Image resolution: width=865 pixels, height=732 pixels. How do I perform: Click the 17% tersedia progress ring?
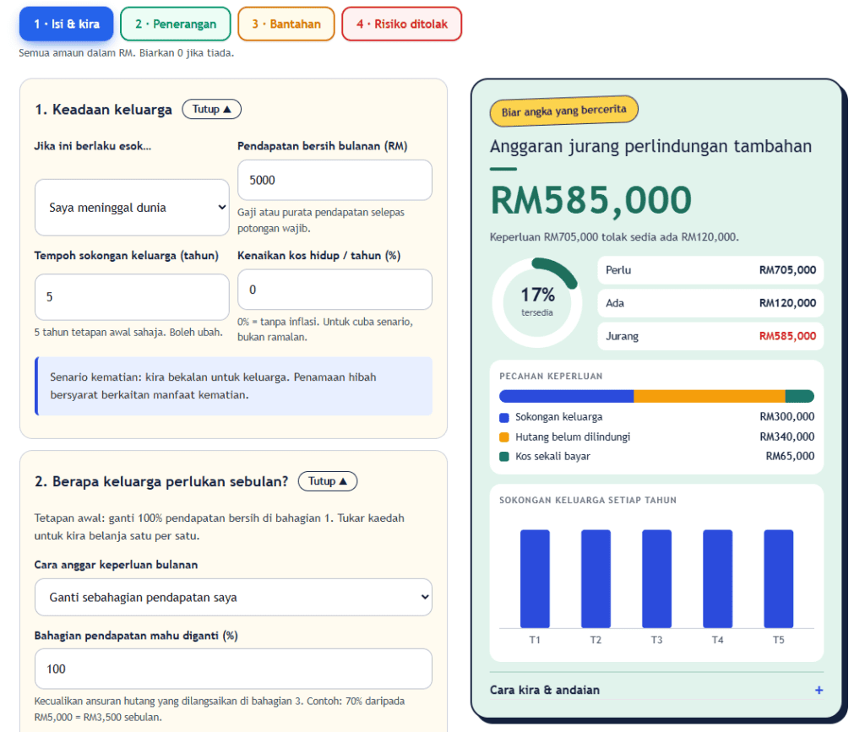536,302
